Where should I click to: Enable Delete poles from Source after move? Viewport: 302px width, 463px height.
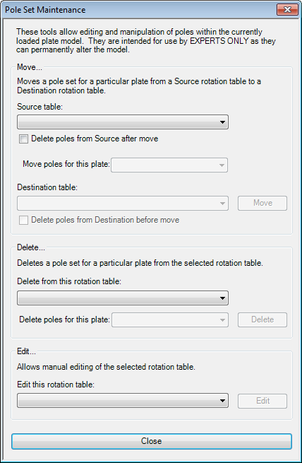pyautogui.click(x=23, y=139)
